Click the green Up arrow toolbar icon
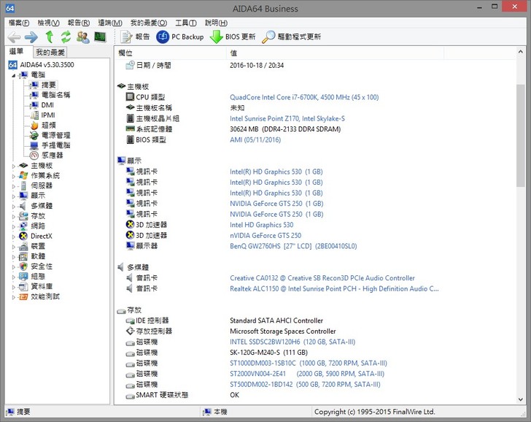531x422 pixels. coord(50,37)
